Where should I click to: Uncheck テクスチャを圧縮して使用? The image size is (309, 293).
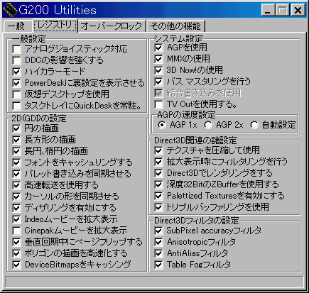click(158, 150)
